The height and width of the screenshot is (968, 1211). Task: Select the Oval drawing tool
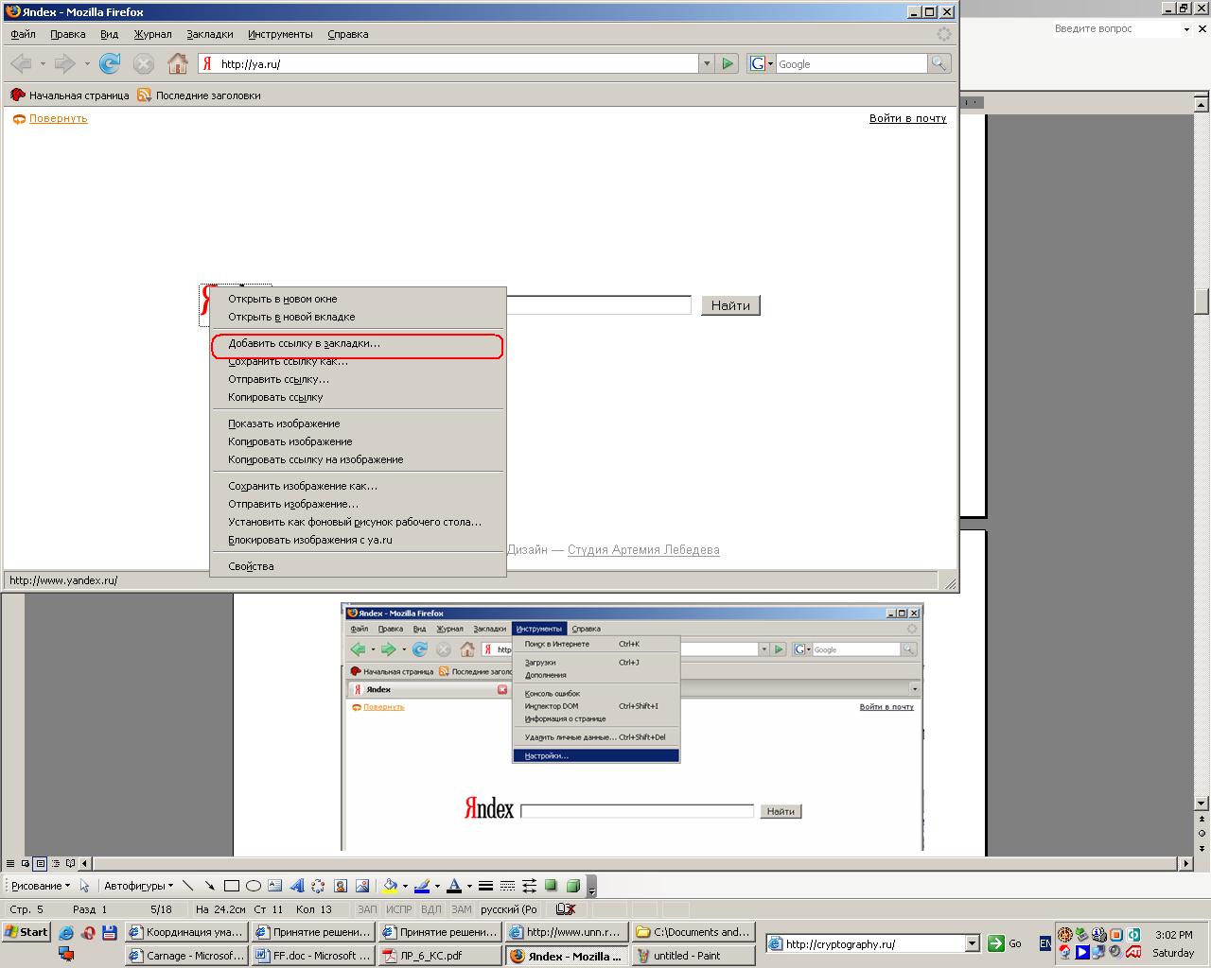[x=253, y=886]
